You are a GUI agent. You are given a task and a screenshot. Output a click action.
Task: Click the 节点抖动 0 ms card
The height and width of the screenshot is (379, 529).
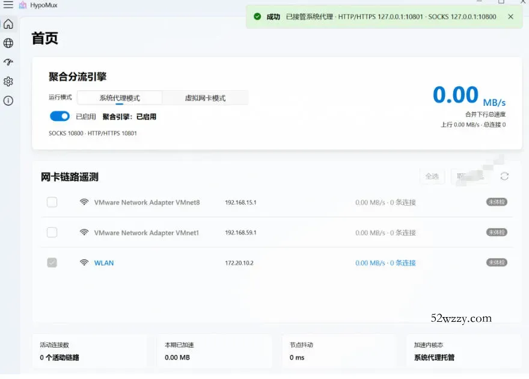pyautogui.click(x=339, y=351)
